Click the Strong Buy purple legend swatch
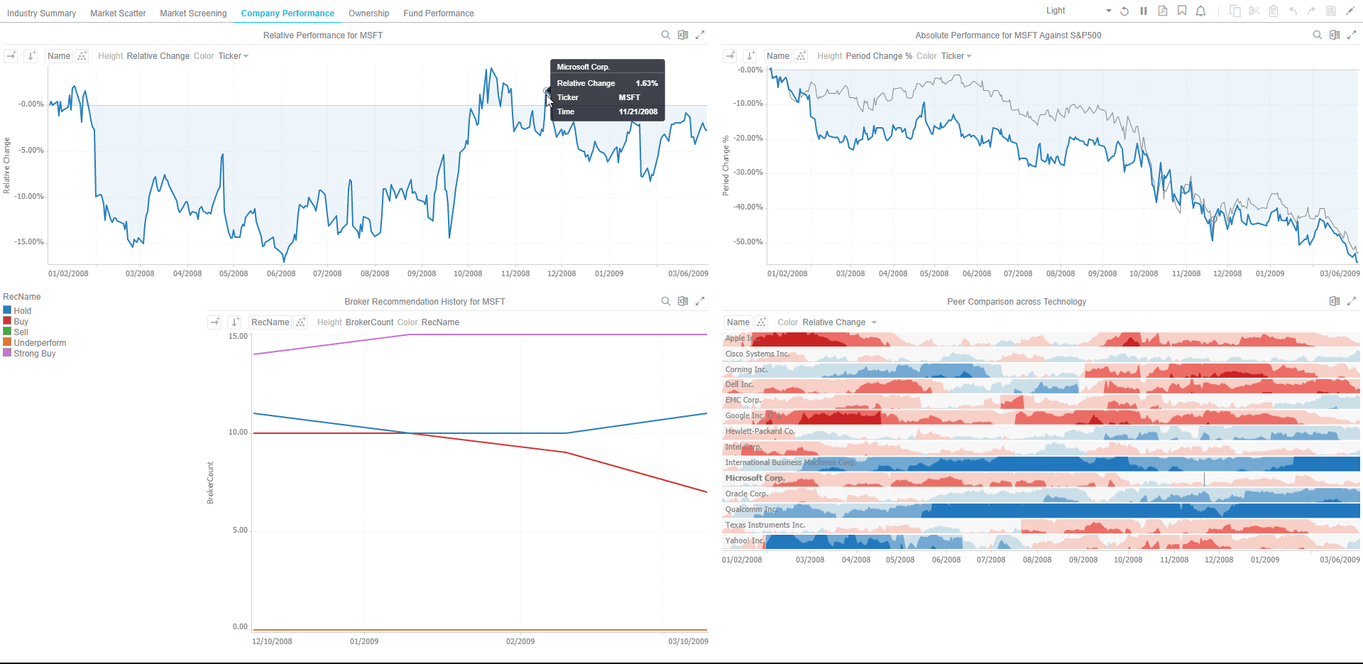 click(x=7, y=353)
